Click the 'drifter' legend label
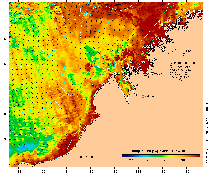The image size is (210, 174). point(151,96)
